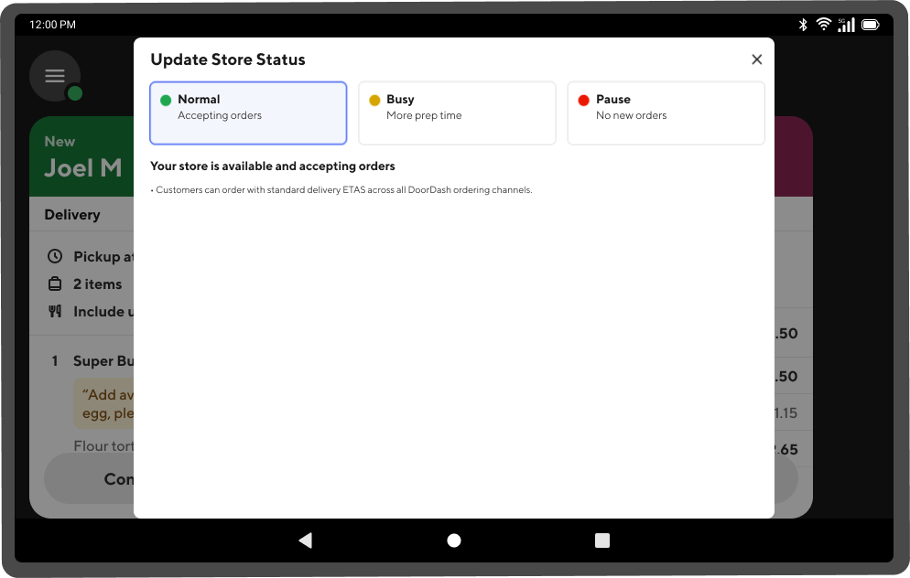Click the clock icon beside Pickup
The image size is (910, 578).
pos(55,256)
